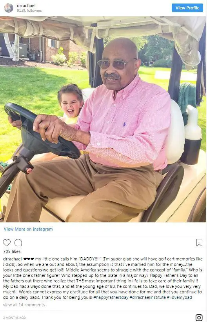Open #drrachaelinstitute hashtag
Screen dimensions: 207x322
(147, 297)
